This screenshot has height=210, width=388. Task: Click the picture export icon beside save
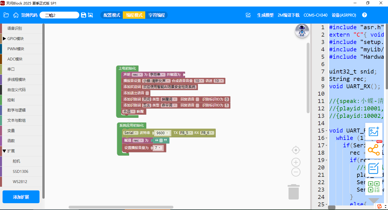point(90,15)
